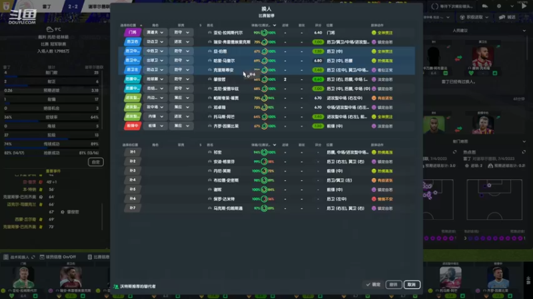Click condition ring icon in 门将 row
The image size is (533, 299).
pos(264,33)
